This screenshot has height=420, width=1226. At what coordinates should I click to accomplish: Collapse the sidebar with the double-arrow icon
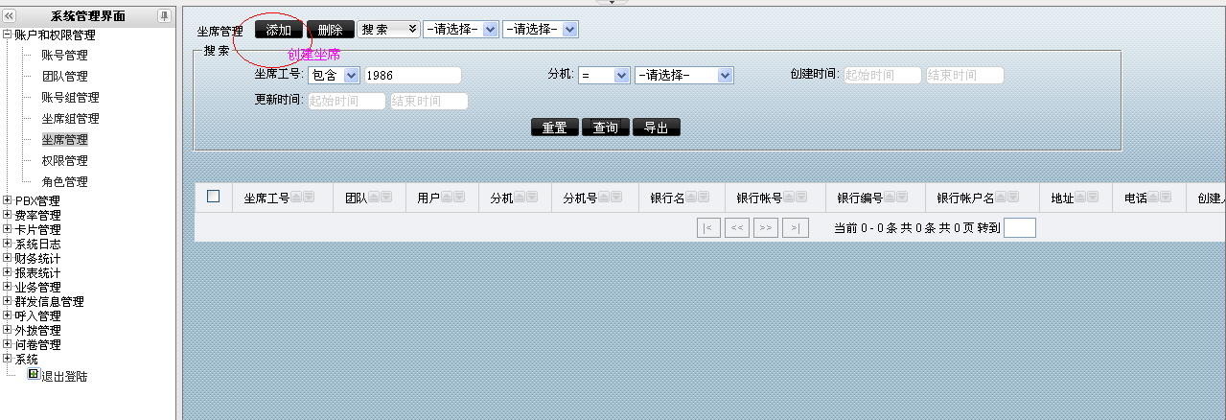click(x=10, y=16)
